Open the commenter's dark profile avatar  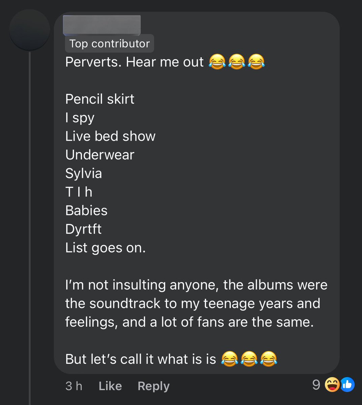click(x=30, y=30)
